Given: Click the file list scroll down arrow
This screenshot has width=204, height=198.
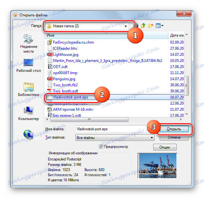Looking at the screenshot, I should (x=187, y=114).
